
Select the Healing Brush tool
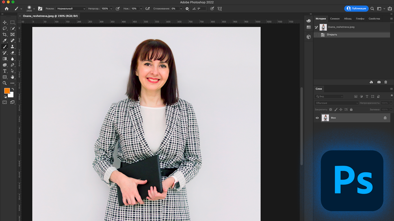point(12,40)
